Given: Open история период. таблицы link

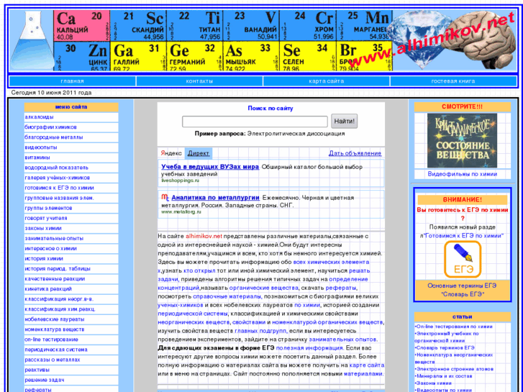Looking at the screenshot, I should point(58,268).
